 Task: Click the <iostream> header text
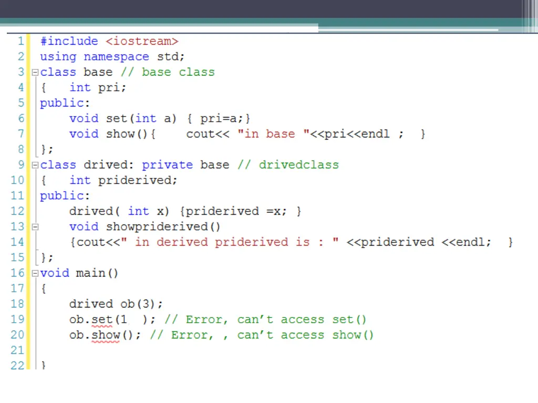[142, 41]
